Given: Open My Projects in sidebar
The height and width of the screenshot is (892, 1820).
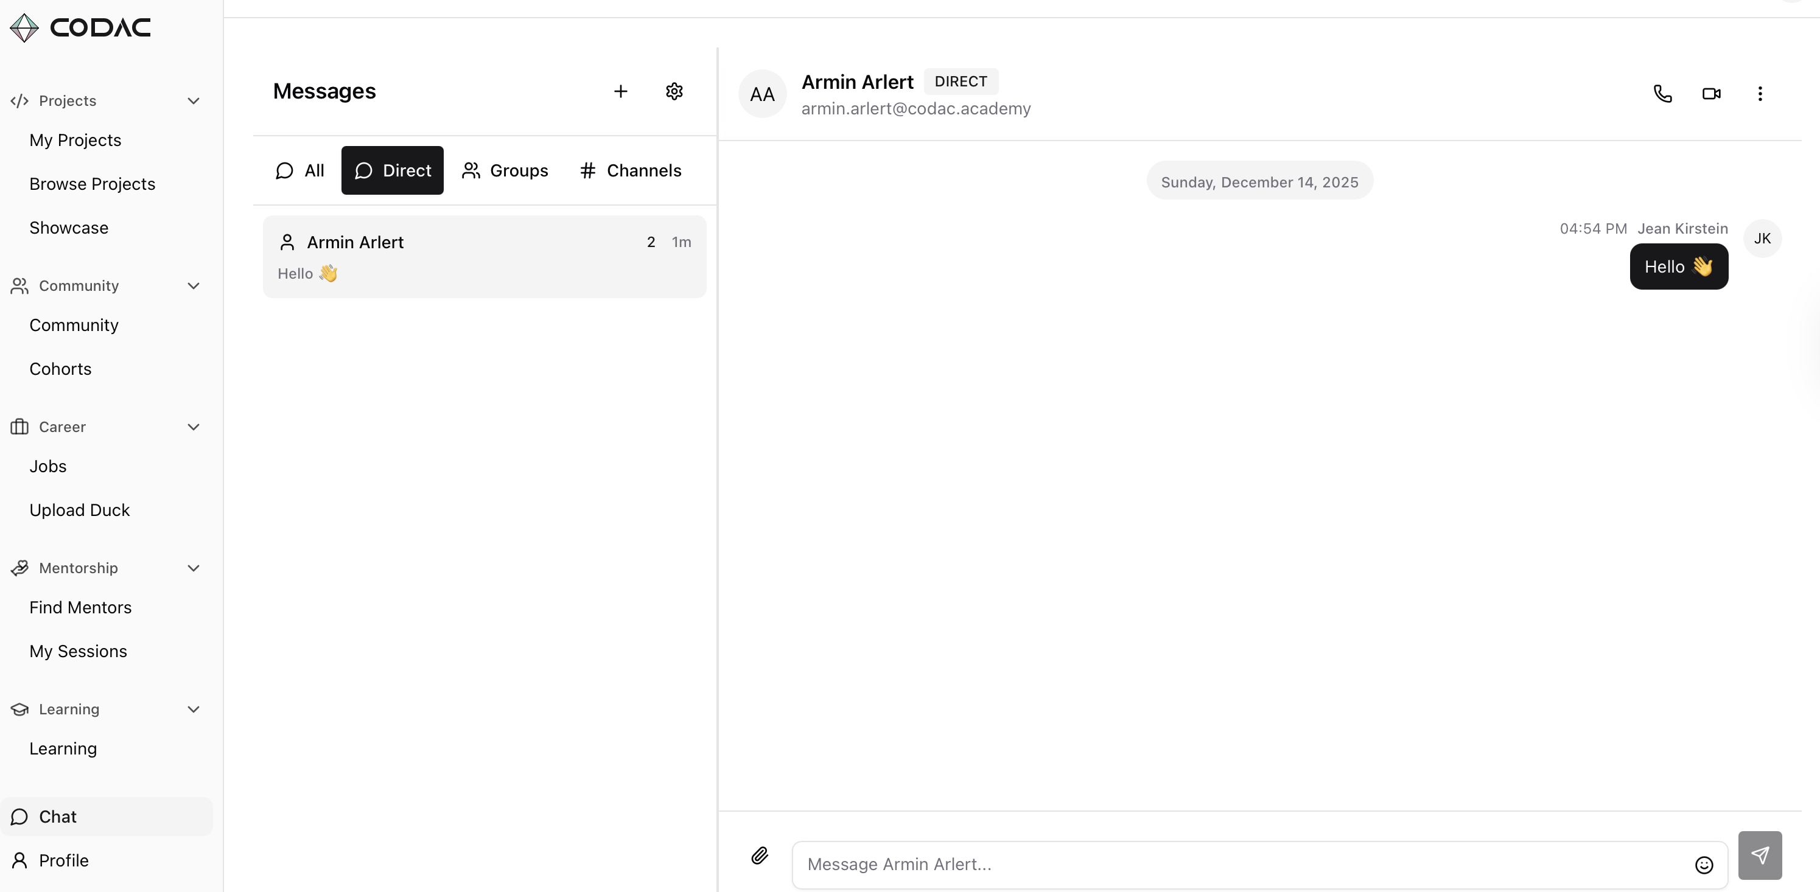Looking at the screenshot, I should [75, 141].
